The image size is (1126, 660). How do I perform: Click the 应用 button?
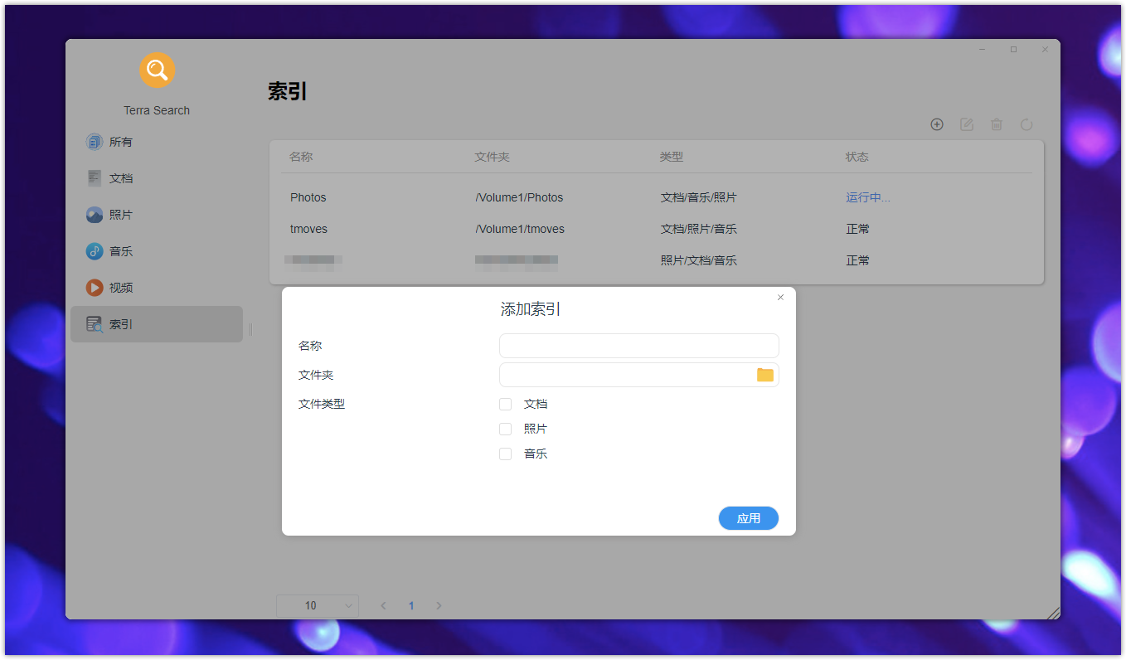749,518
